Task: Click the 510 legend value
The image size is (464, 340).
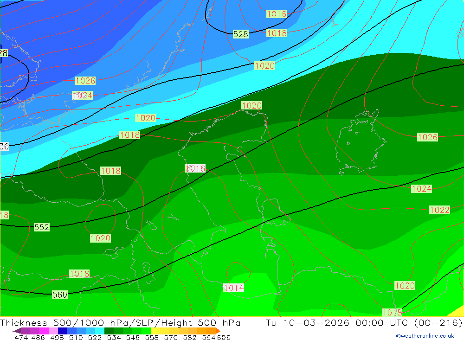Action: coord(76,337)
